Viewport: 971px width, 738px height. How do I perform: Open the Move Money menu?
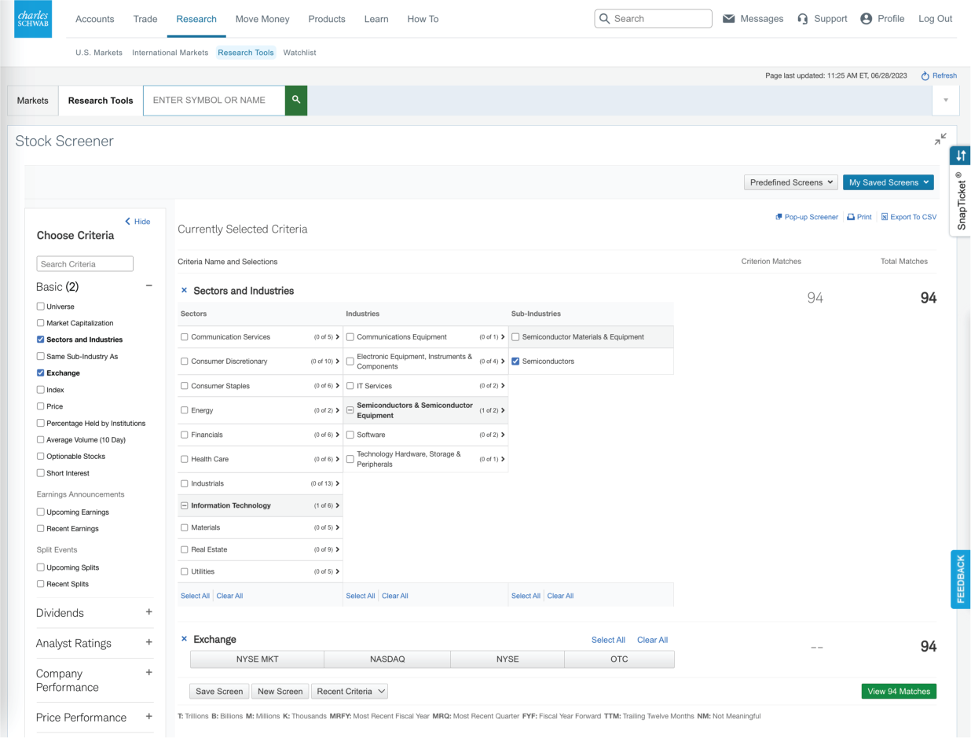(262, 19)
